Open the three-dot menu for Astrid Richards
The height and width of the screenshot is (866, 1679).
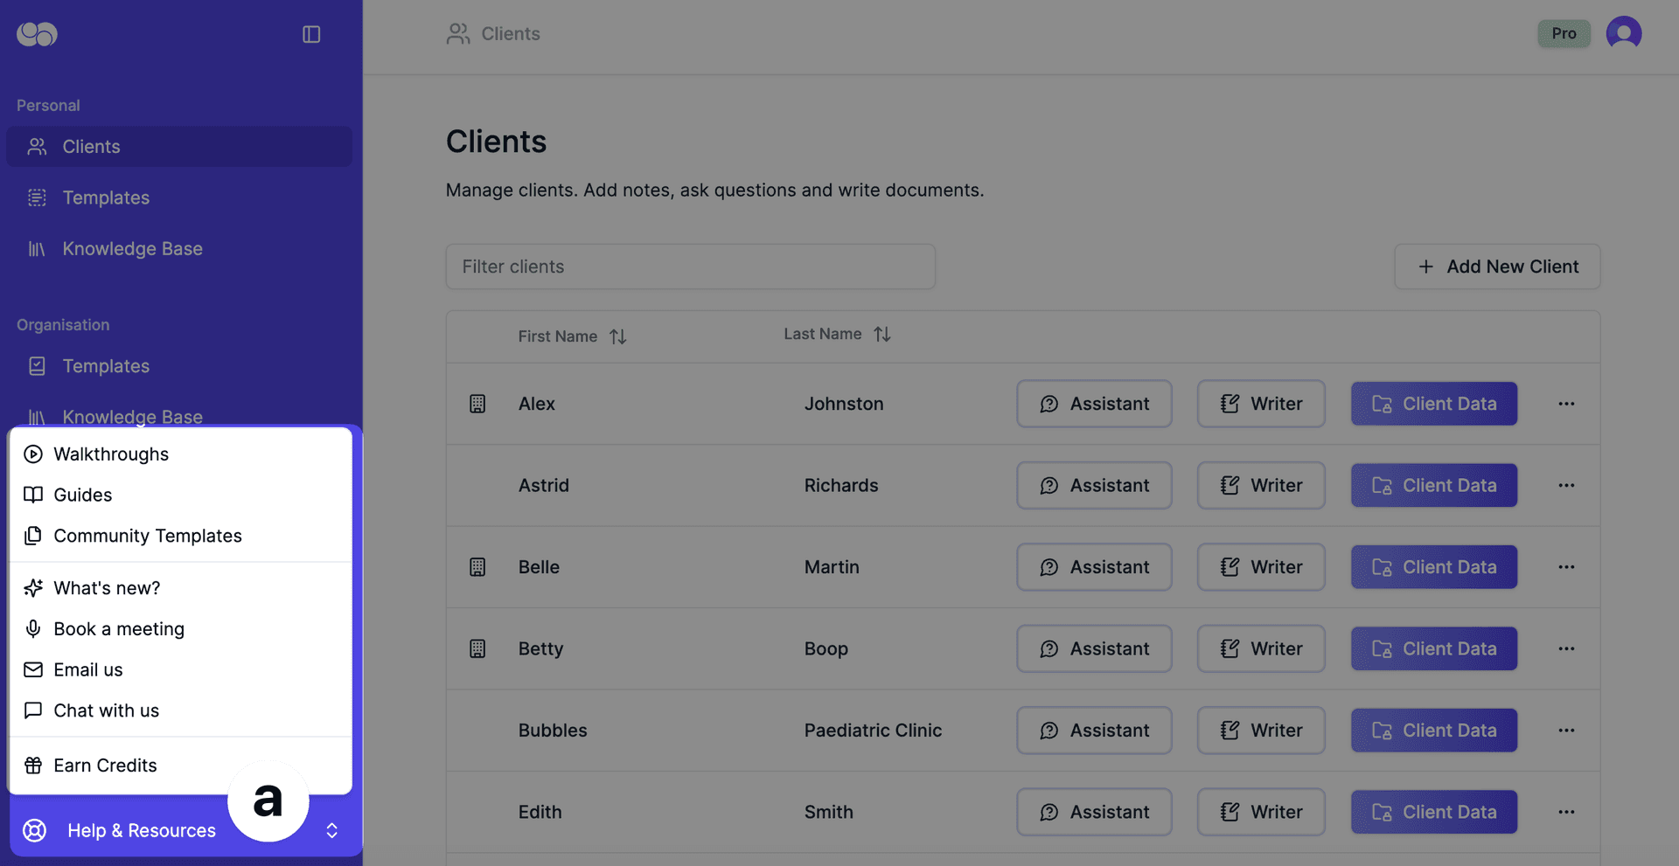[x=1565, y=485]
